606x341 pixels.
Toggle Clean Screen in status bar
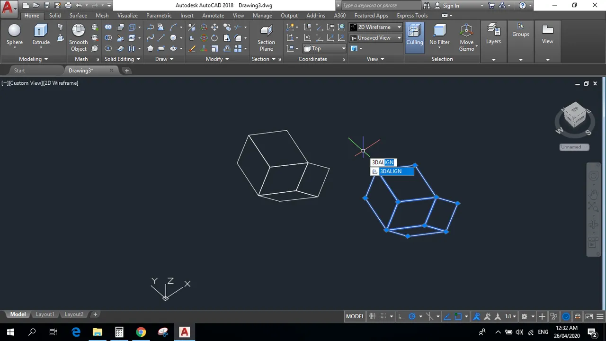click(x=589, y=316)
